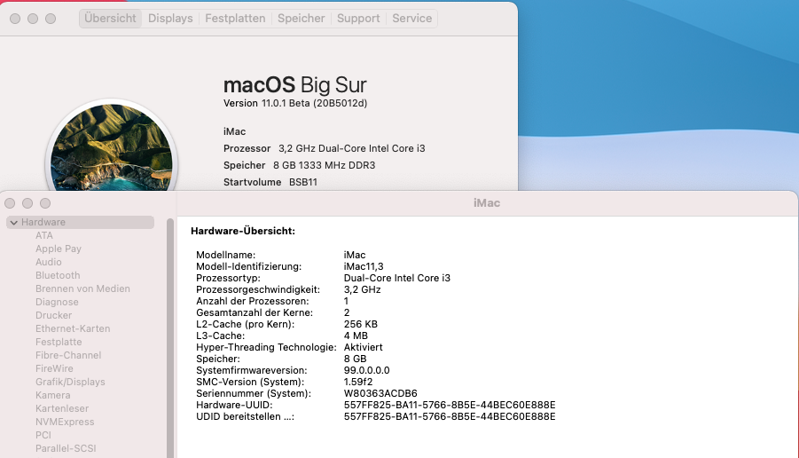
Task: Minimize the System Information iMac window
Action: 27,203
